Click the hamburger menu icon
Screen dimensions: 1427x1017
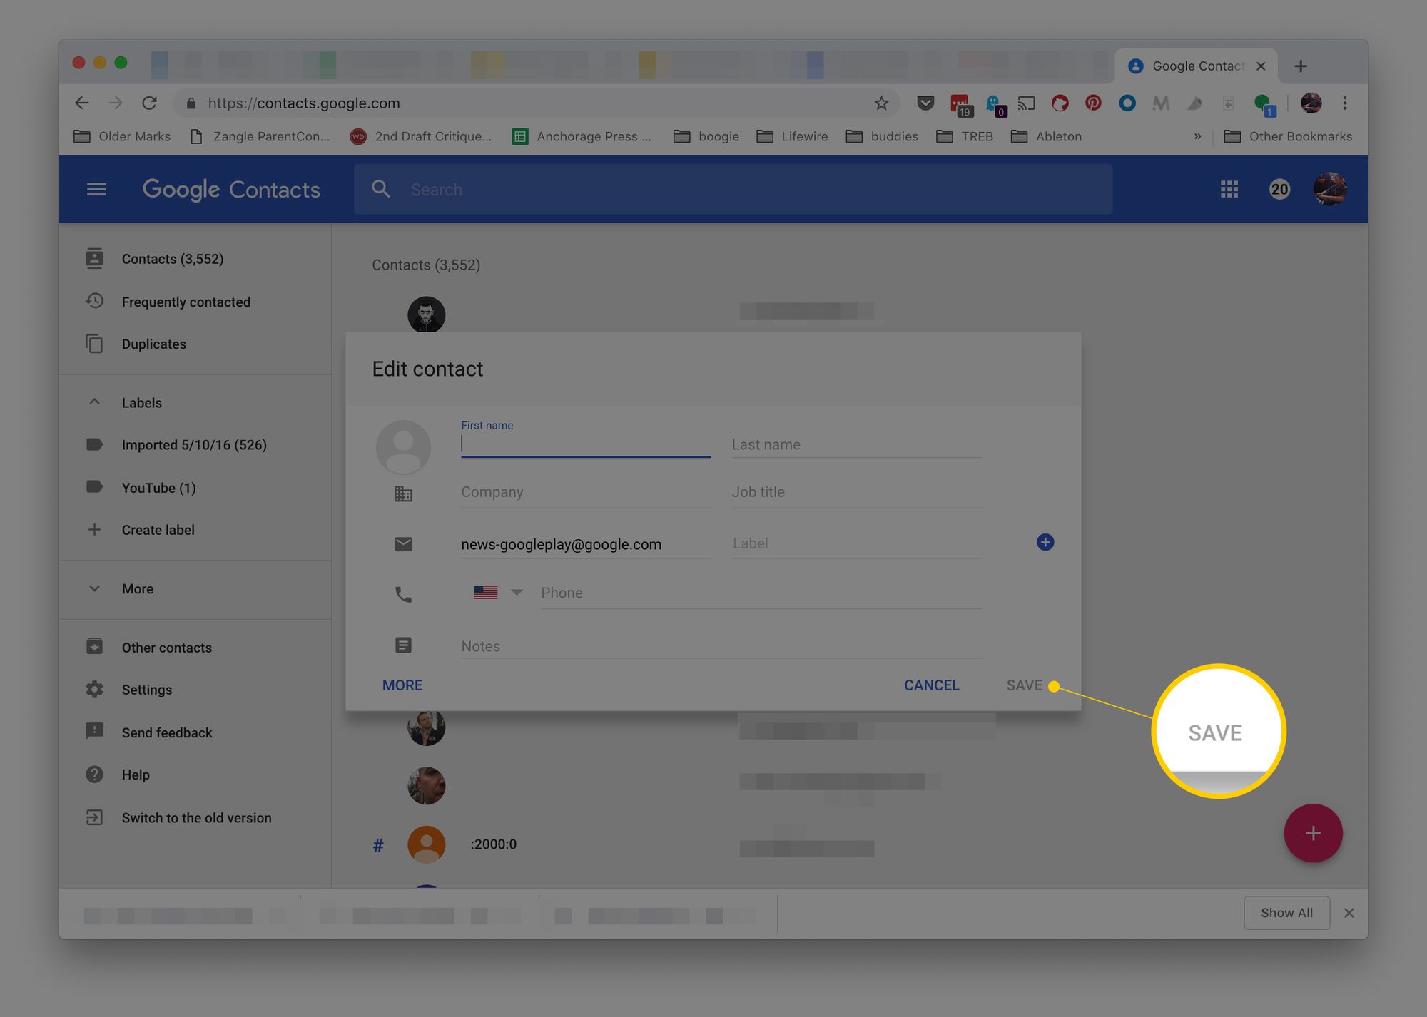click(96, 188)
